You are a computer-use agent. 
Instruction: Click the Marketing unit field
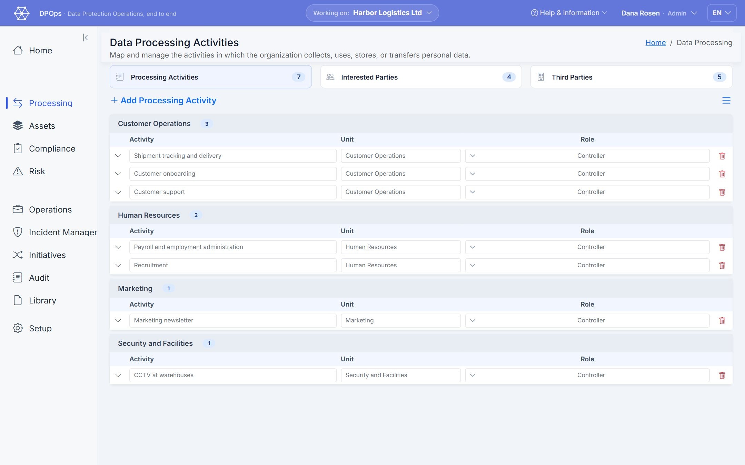point(400,320)
